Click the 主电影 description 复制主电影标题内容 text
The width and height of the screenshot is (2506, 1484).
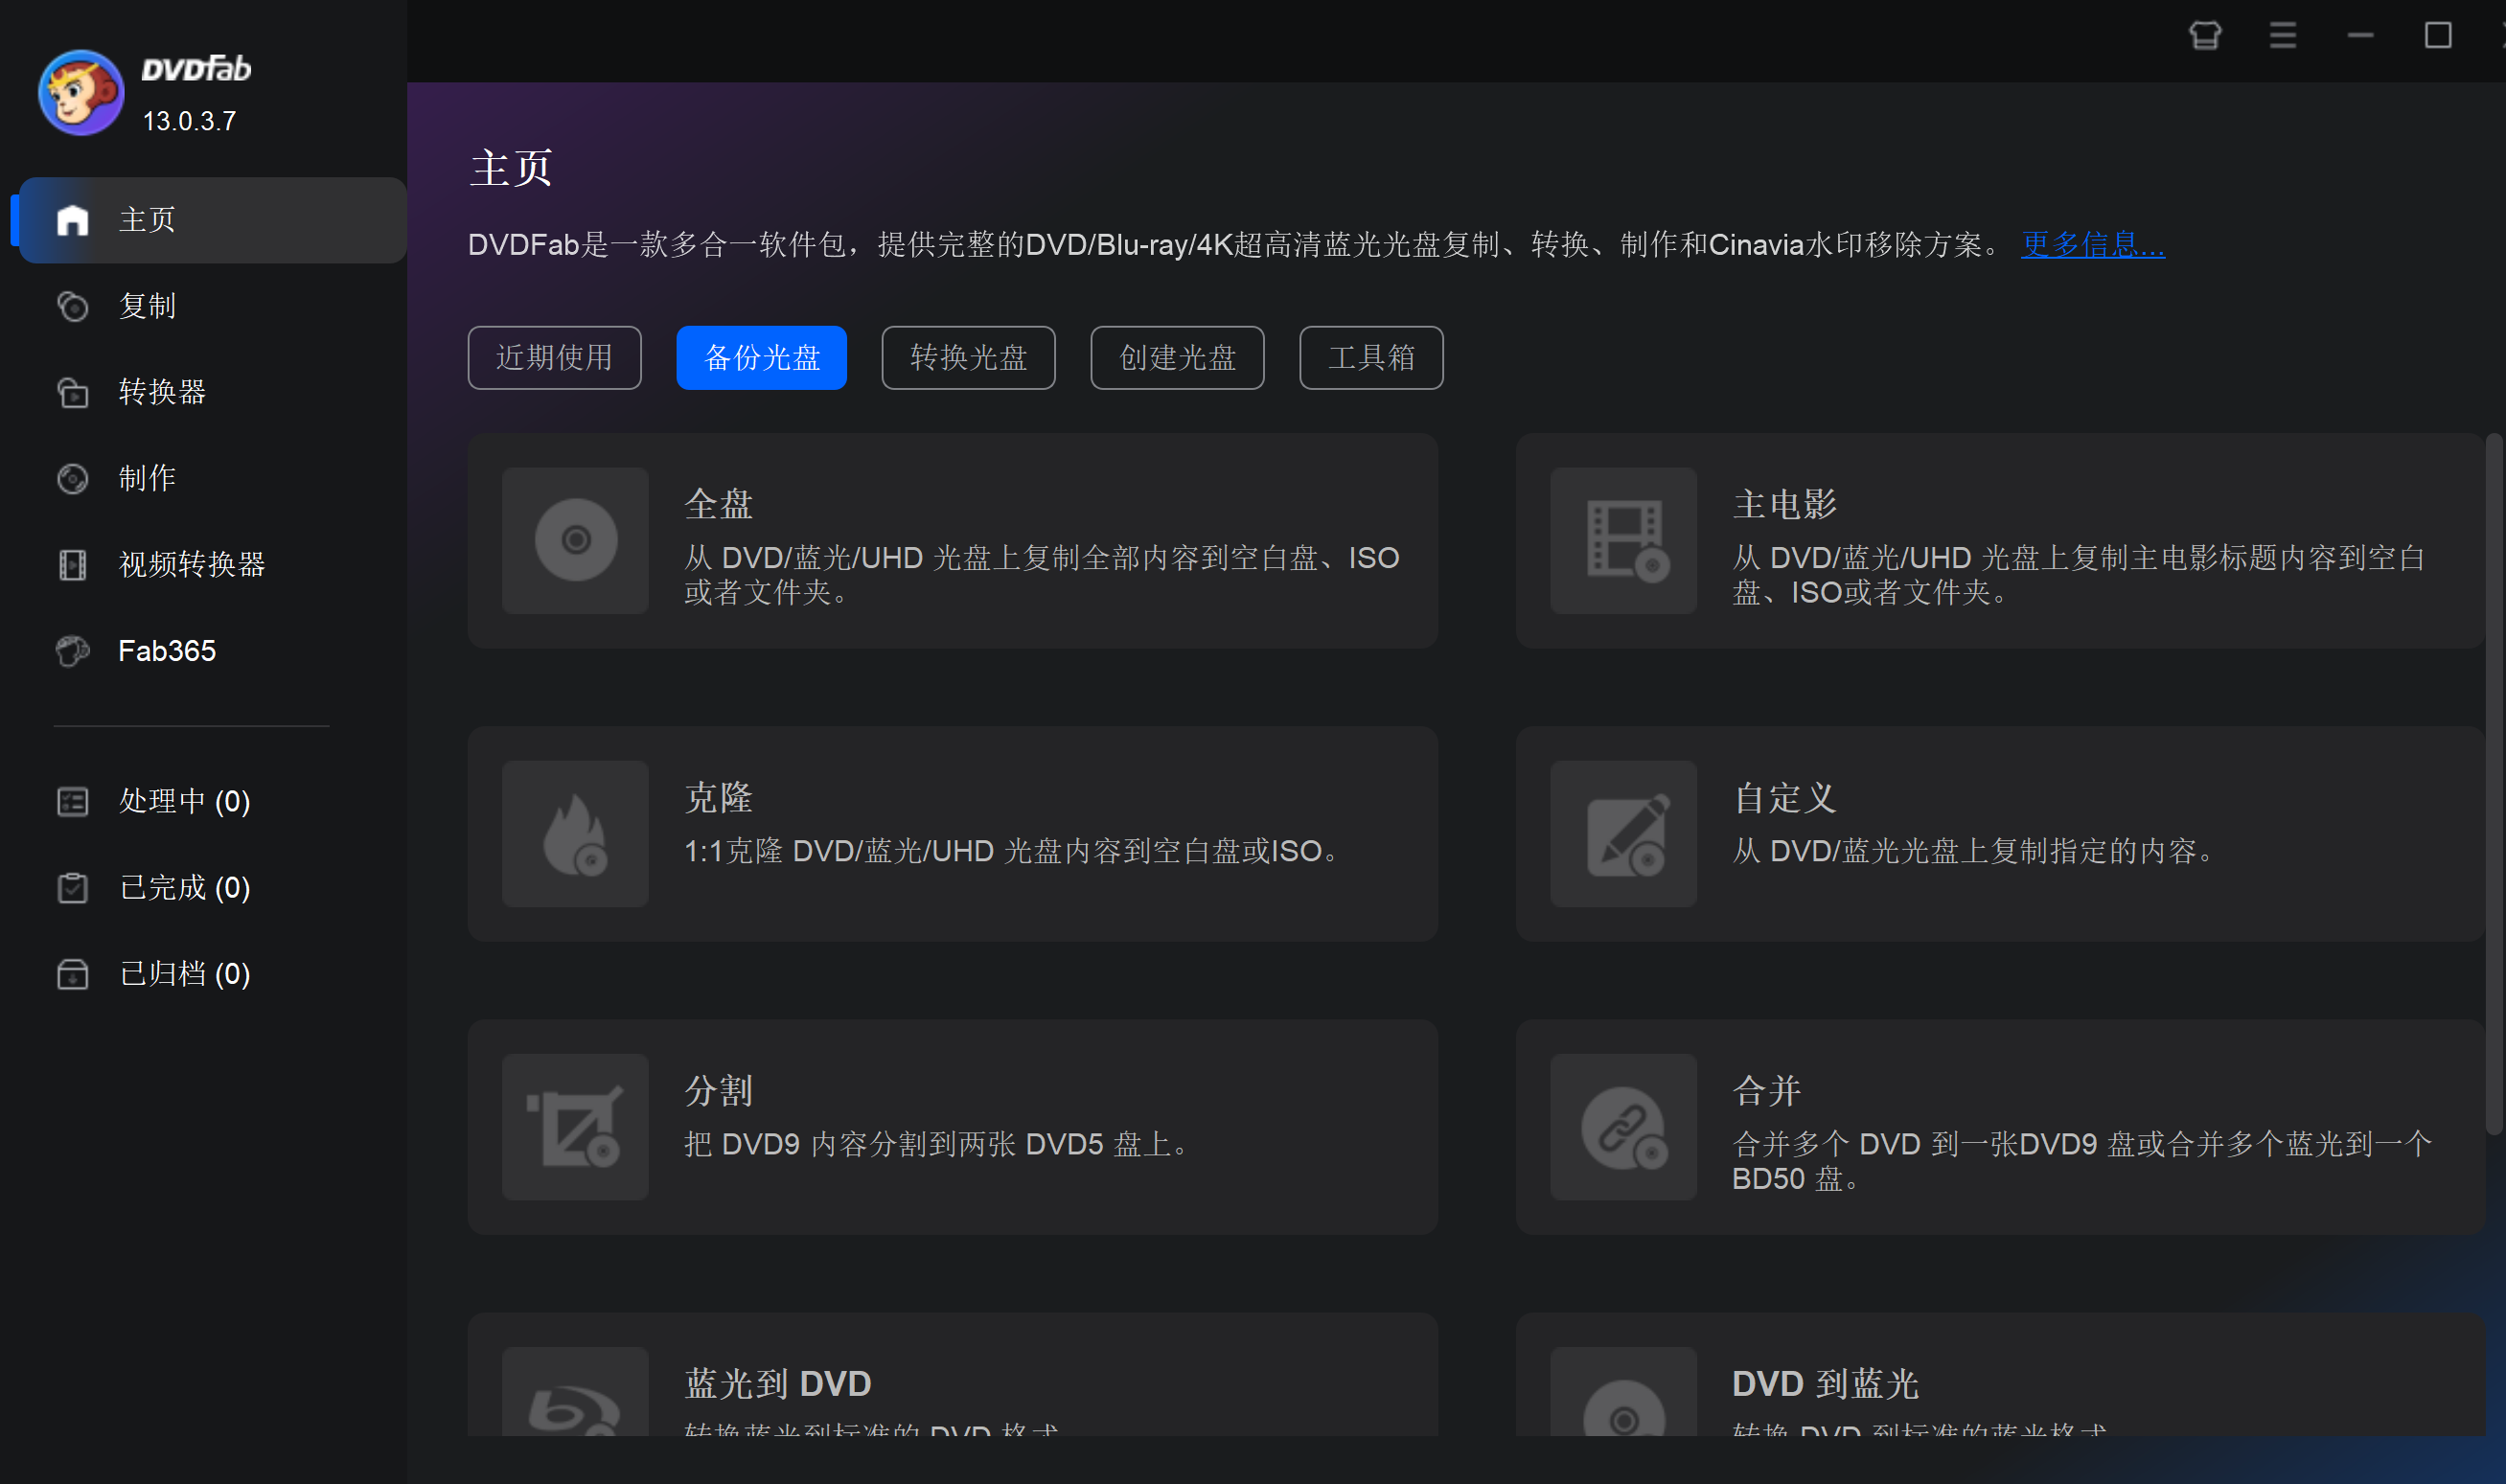point(2078,575)
